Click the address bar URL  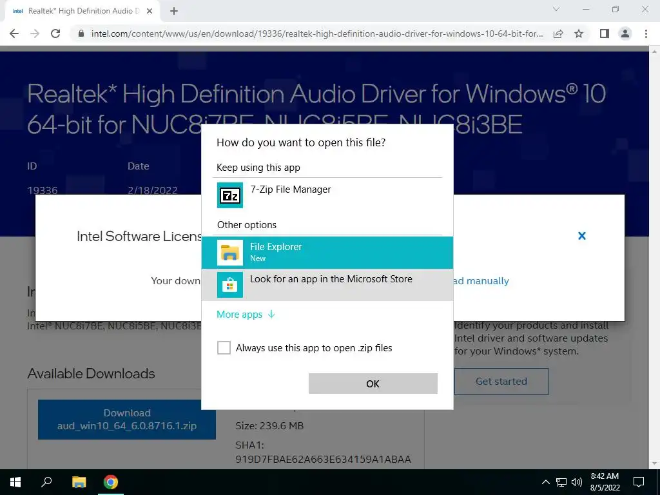click(317, 34)
